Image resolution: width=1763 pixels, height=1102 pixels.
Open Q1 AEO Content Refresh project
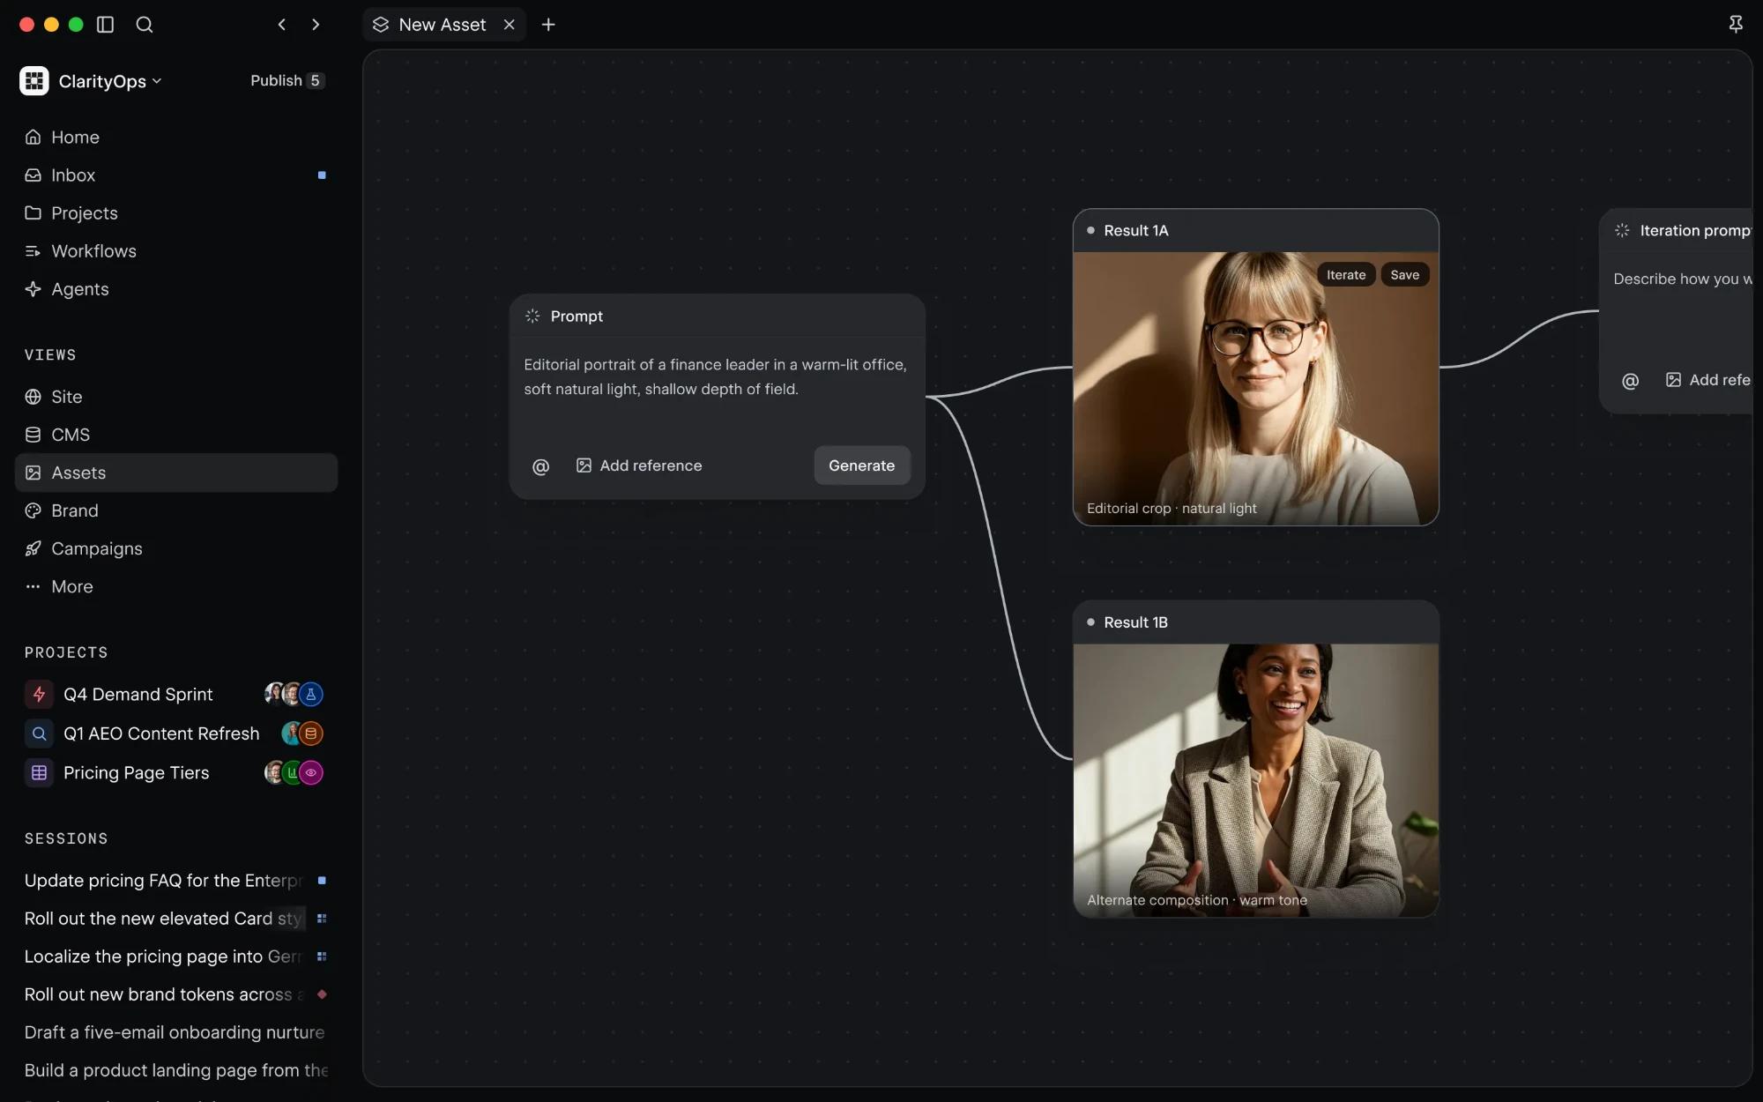click(x=176, y=733)
